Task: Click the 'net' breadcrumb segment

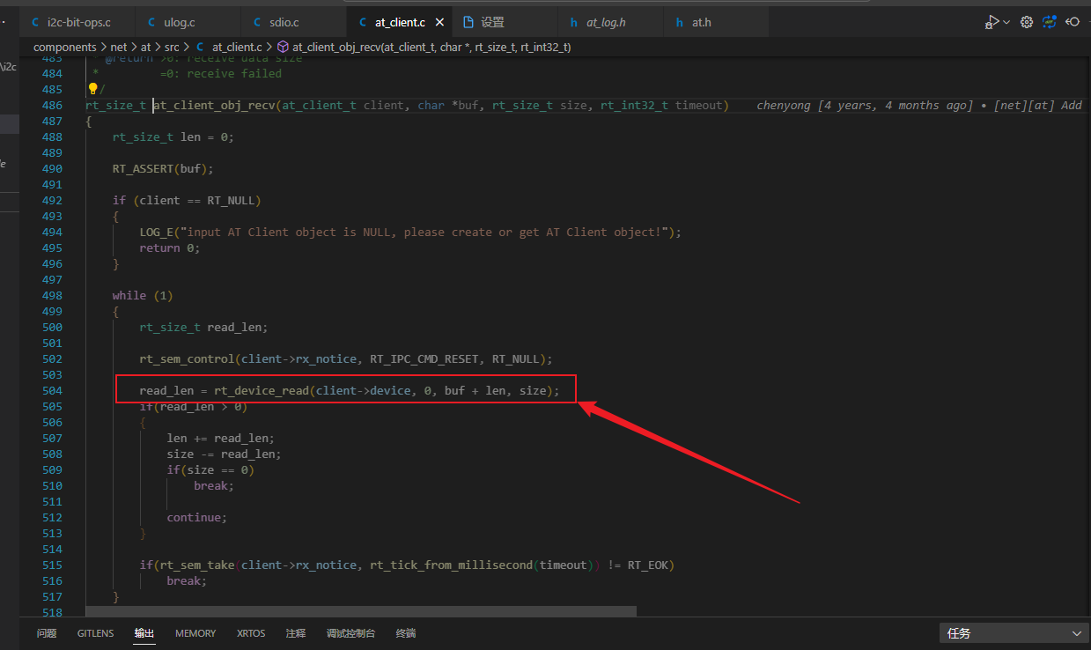Action: [119, 47]
